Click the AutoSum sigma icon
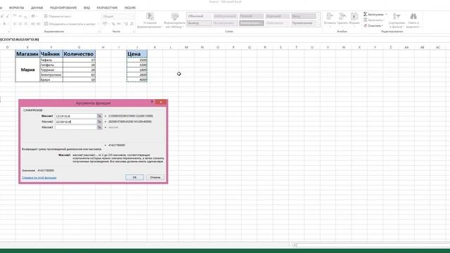The width and height of the screenshot is (450, 253). pos(365,14)
